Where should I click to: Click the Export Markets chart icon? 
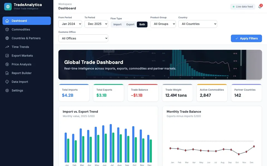[7, 56]
